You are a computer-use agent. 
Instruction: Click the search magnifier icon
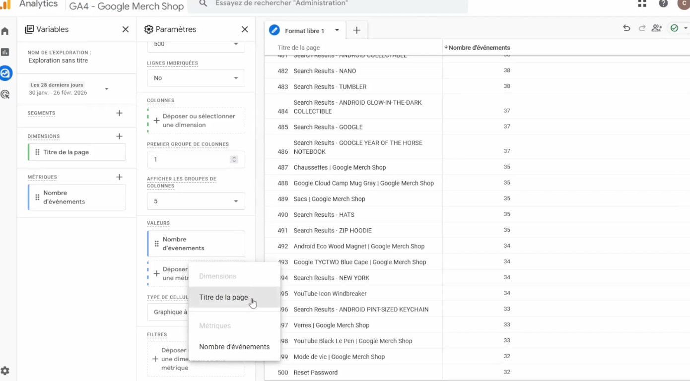tap(203, 3)
